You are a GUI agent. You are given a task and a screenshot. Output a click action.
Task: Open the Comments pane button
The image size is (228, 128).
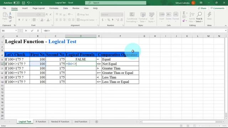point(218,8)
